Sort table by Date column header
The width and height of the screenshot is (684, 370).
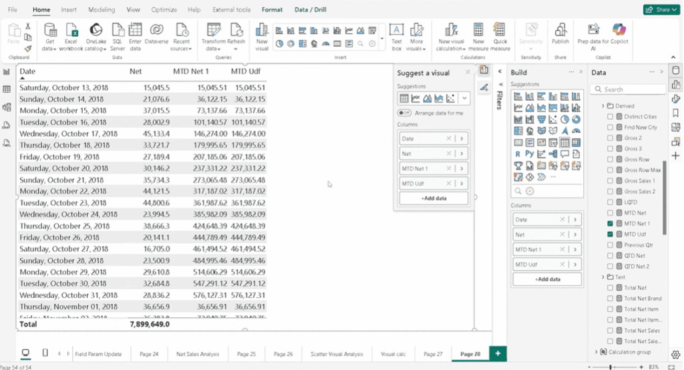27,71
